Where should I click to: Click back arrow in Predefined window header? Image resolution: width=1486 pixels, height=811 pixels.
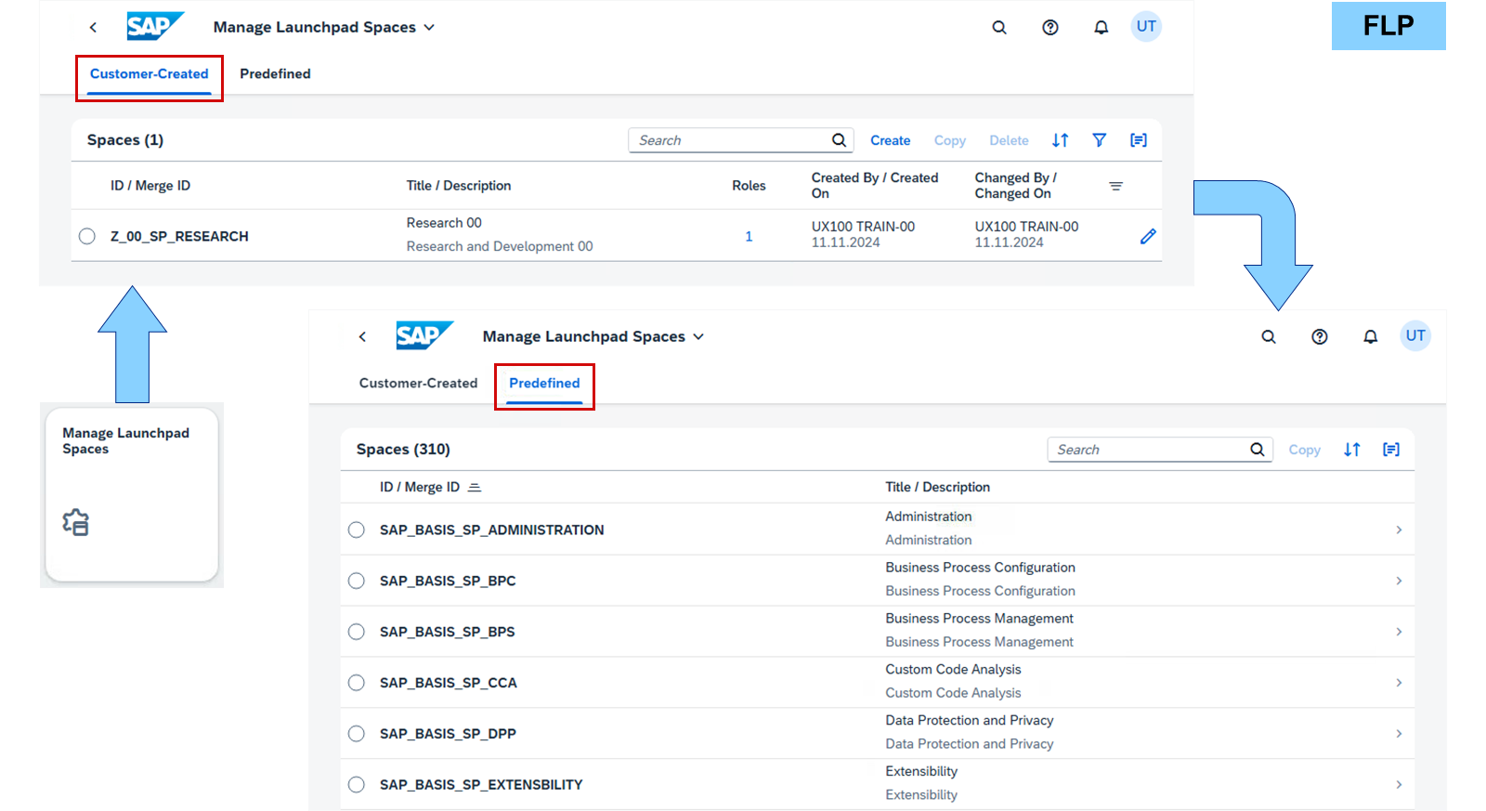362,336
